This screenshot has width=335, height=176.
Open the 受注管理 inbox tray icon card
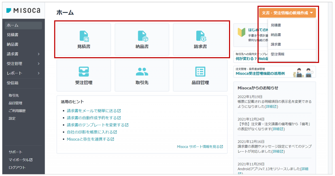click(x=84, y=72)
